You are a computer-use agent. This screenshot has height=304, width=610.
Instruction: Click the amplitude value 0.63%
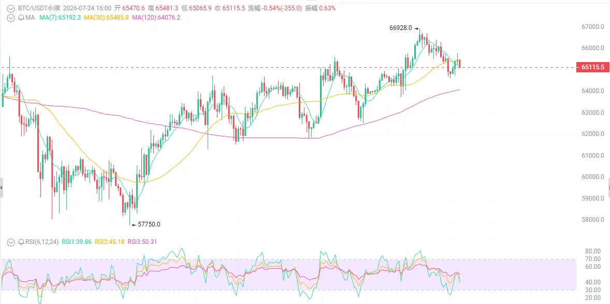(327, 8)
